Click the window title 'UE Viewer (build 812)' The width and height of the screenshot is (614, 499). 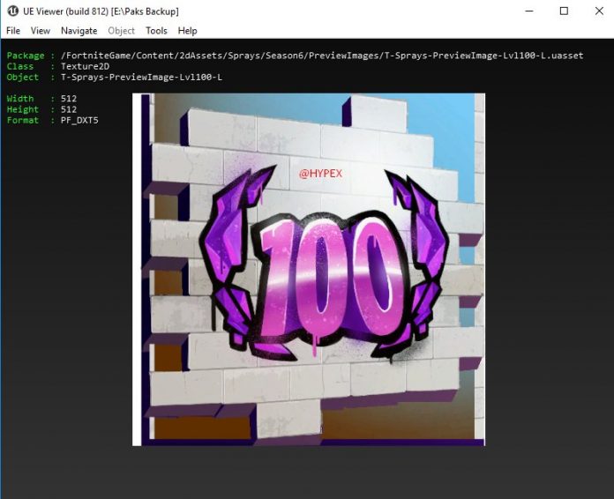pos(66,11)
